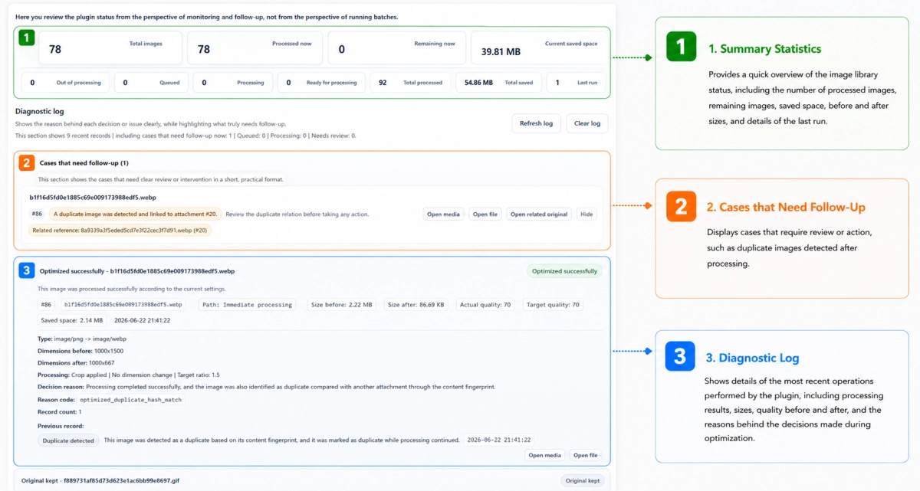Click the Queued counter card
The image size is (920, 491).
click(x=151, y=83)
